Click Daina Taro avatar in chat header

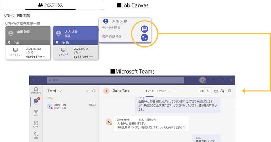(106, 91)
